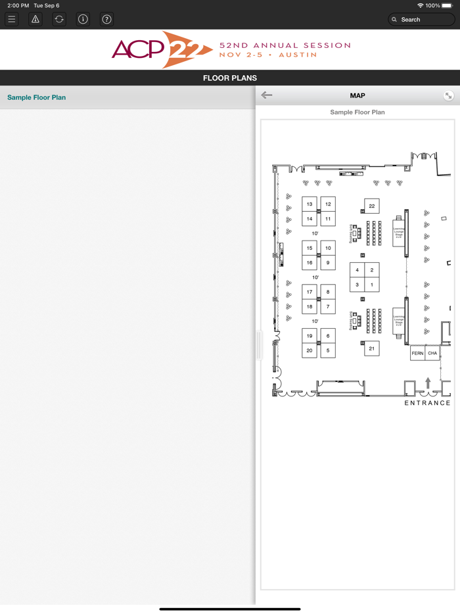Go back with the map arrow
Viewport: 460px width, 614px height.
267,95
